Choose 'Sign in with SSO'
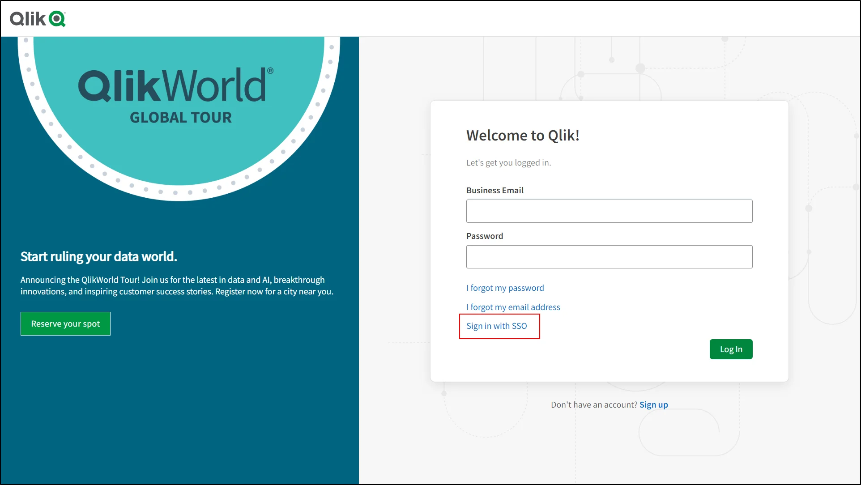Screen dimensions: 861x485 [496, 326]
